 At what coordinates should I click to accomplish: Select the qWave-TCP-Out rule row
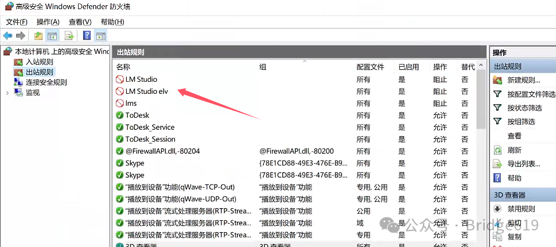[x=295, y=188]
